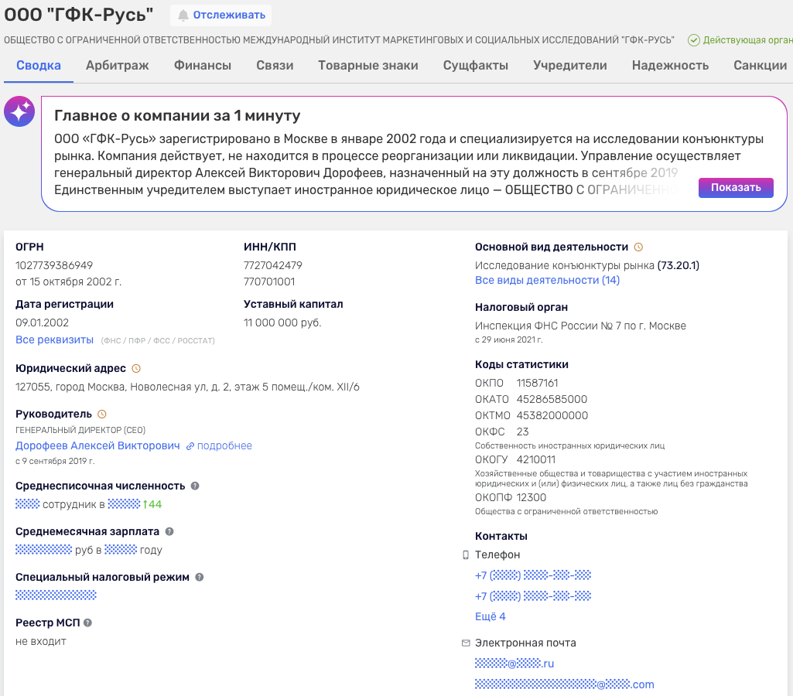Click the hidden email address ending in .ru
The height and width of the screenshot is (696, 793).
(514, 664)
